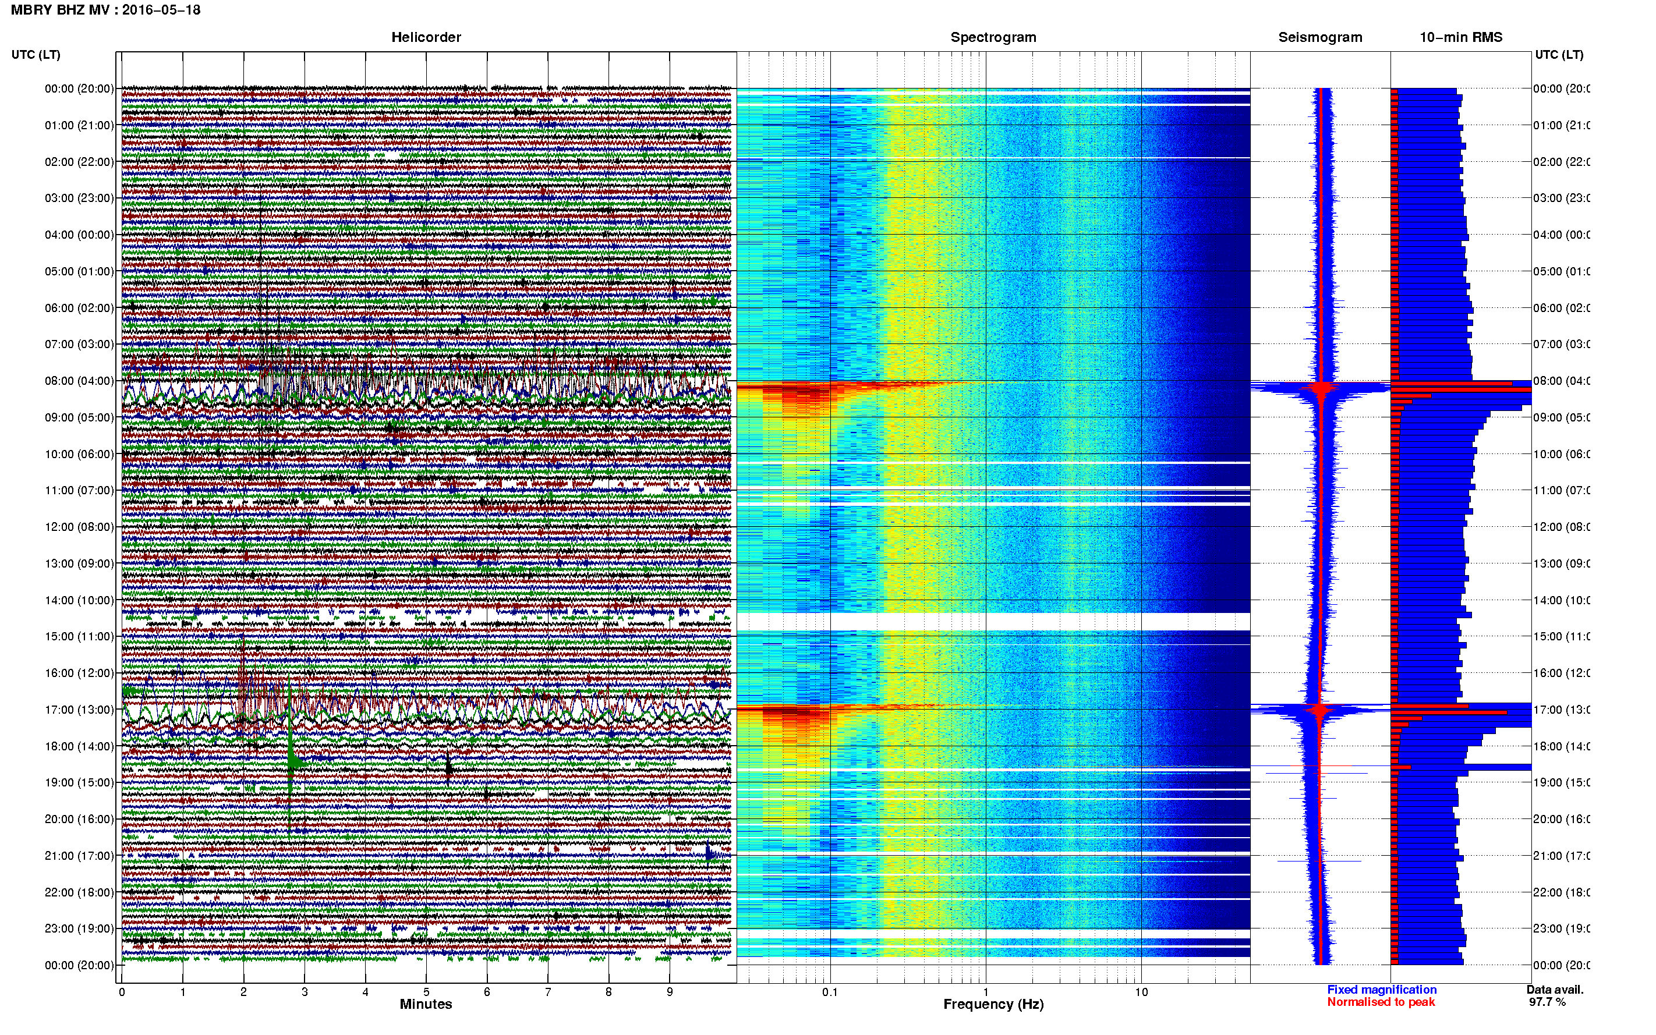Image resolution: width=1656 pixels, height=1035 pixels.
Task: Click minute tick 9 on Helicorder axis
Action: 670,992
